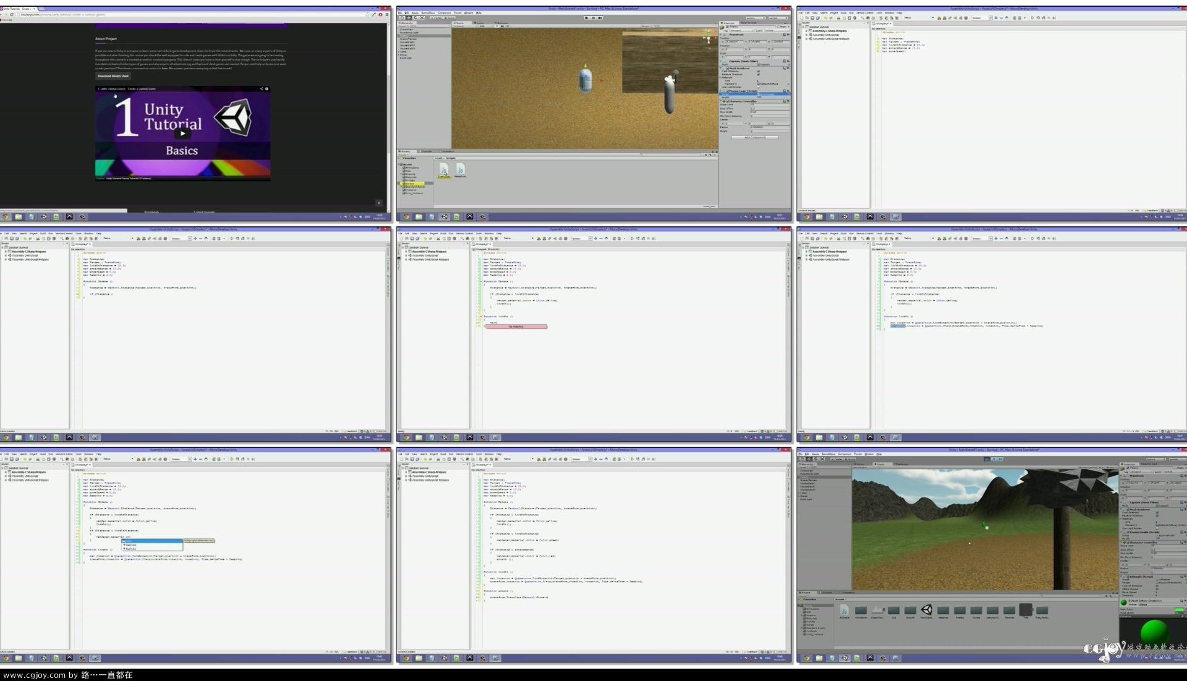Click the bookmark star in the browser address bar
The image size is (1187, 681).
367,14
